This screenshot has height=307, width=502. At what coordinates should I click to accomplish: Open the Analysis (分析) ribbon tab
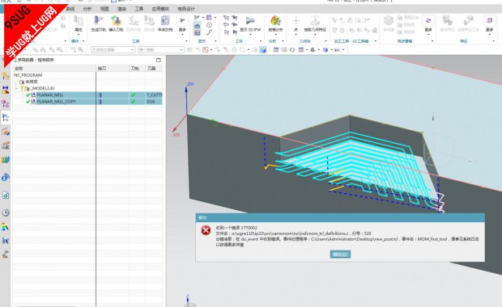(87, 9)
